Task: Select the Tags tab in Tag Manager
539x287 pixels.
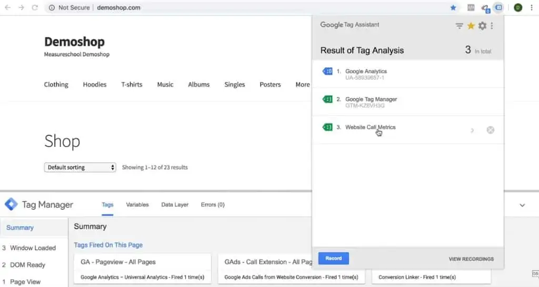Action: 107,205
